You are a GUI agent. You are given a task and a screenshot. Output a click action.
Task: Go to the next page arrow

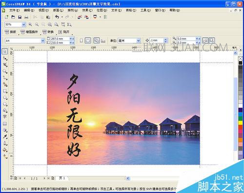44,178
